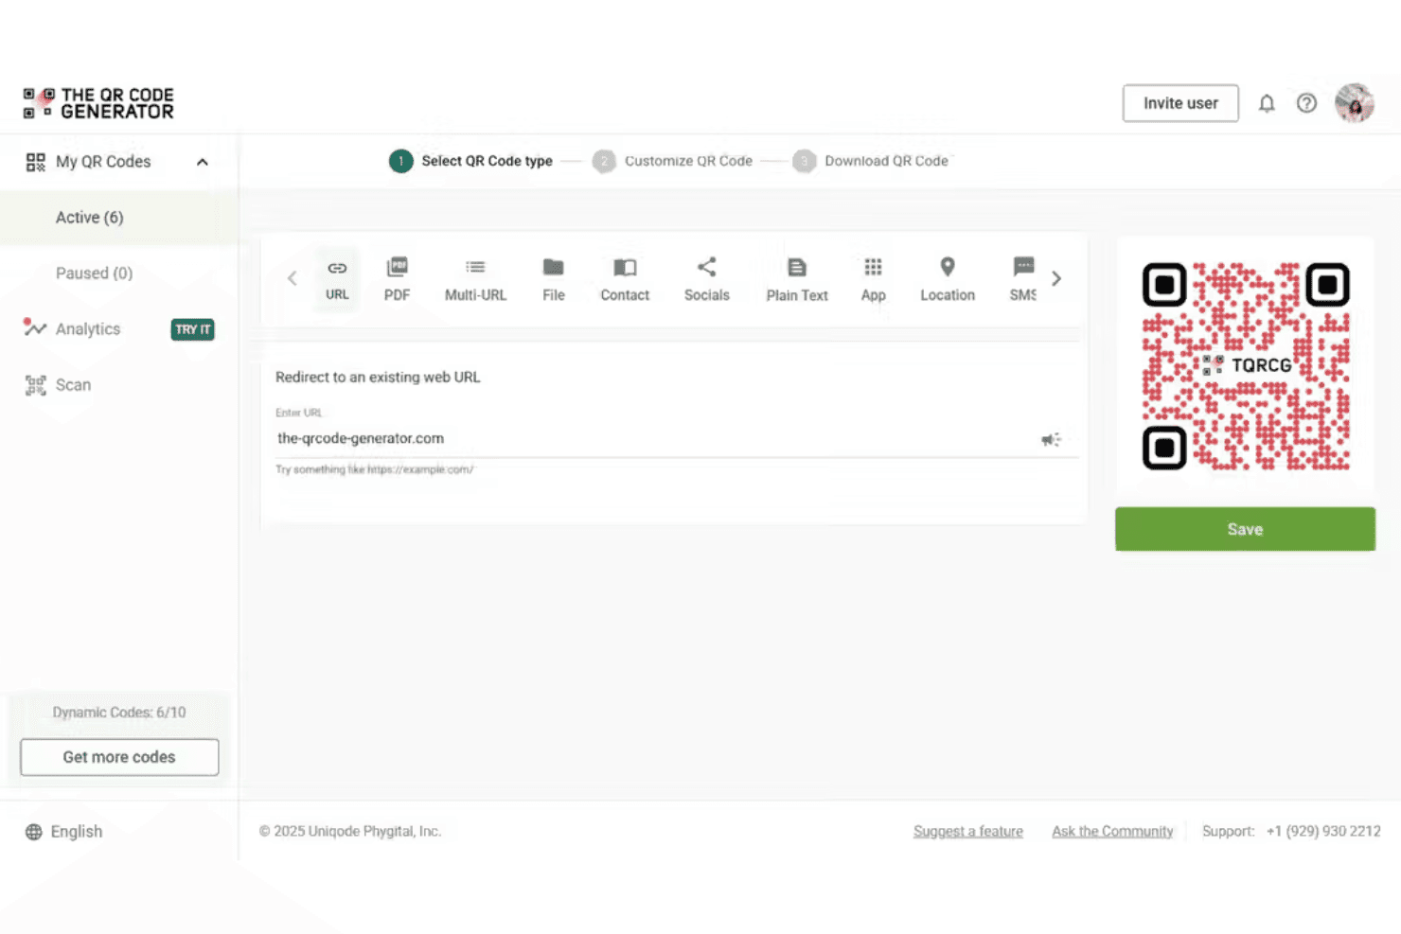Open the Suggest a feature link
The height and width of the screenshot is (934, 1401).
tap(968, 831)
